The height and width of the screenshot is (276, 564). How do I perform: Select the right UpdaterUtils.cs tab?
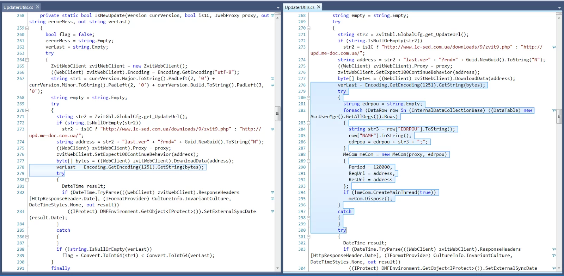pos(300,7)
